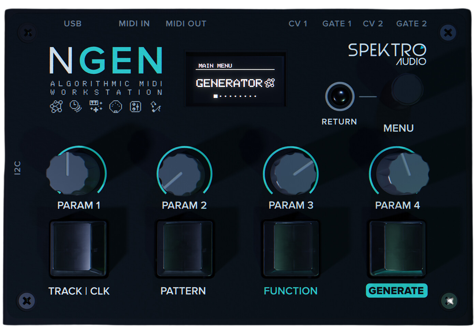Click the keyboard-with-plus icon under the logo

(96, 106)
